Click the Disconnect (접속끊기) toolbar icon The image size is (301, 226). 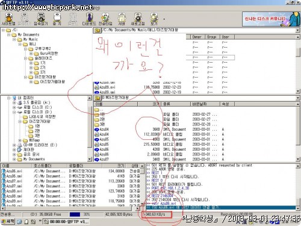click(x=41, y=19)
